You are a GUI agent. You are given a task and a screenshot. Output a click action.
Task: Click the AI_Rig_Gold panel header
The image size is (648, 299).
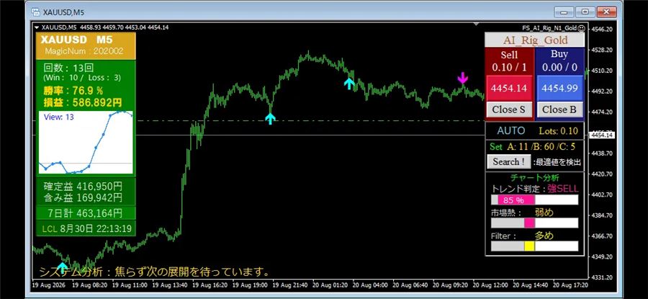click(535, 40)
